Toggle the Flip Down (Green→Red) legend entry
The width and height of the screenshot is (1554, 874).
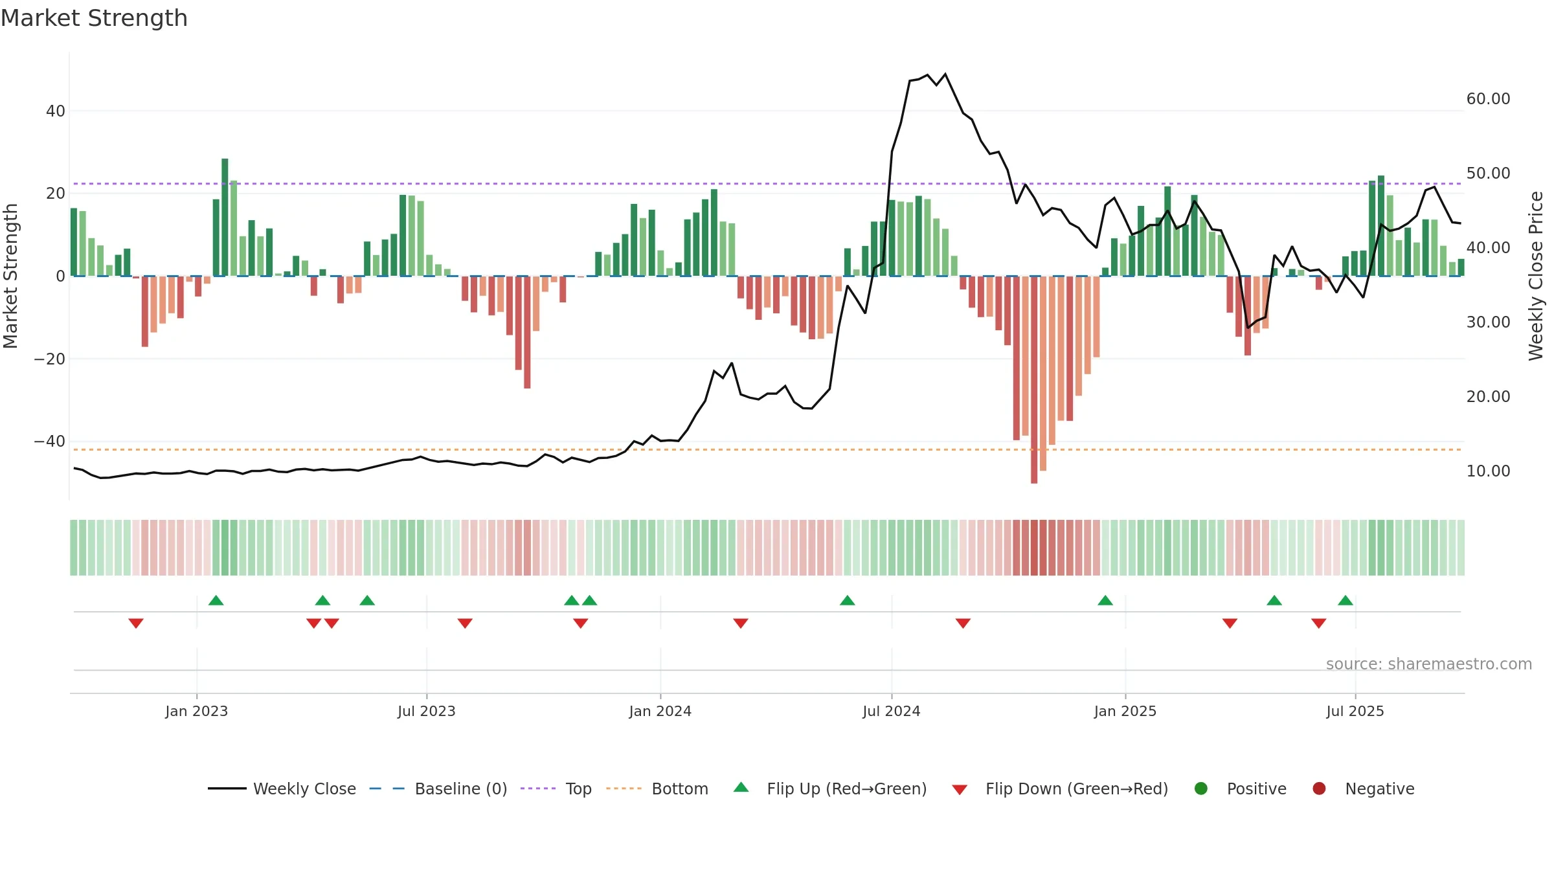[x=1060, y=789]
